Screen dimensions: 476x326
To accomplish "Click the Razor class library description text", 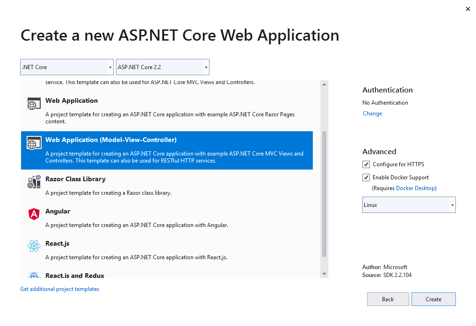I will (x=108, y=193).
